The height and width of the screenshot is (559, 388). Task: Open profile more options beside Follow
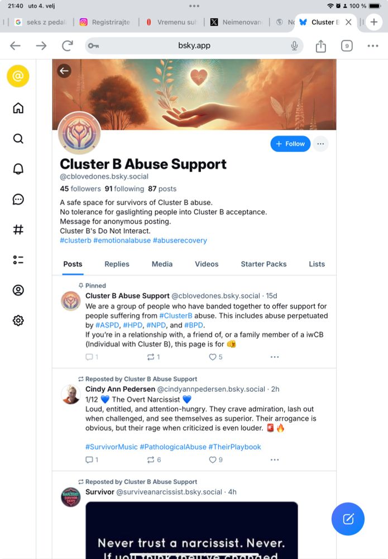320,144
